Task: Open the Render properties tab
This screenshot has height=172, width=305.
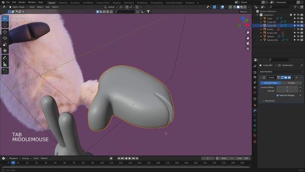Action: click(x=255, y=73)
